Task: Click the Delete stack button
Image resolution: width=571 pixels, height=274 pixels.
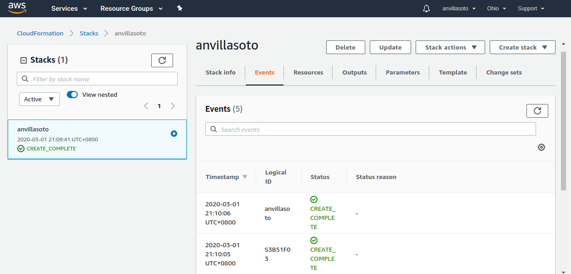Action: [x=345, y=47]
